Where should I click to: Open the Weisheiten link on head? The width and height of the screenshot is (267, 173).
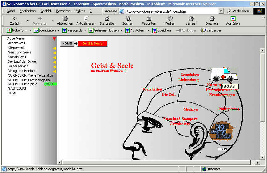(152, 89)
